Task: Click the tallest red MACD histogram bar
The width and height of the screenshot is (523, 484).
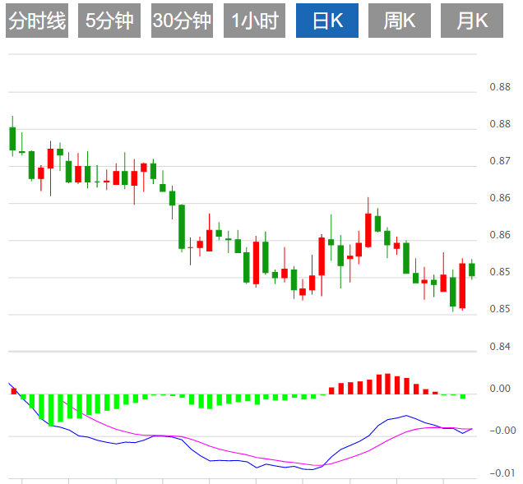Action: pos(387,384)
